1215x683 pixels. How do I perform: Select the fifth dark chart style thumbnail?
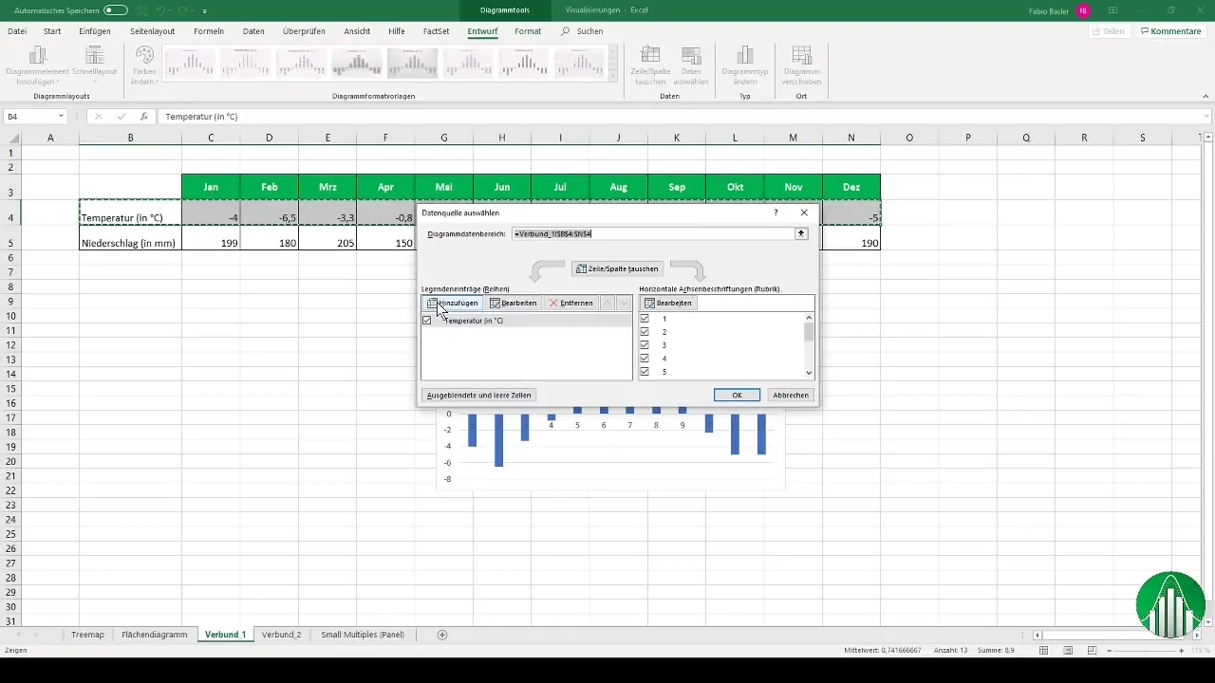tap(413, 63)
